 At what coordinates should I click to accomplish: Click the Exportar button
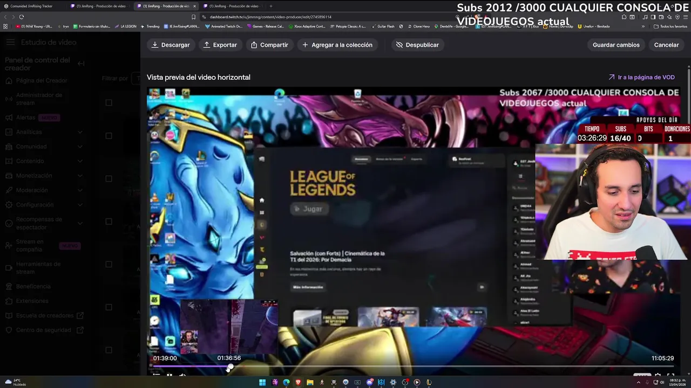pyautogui.click(x=220, y=45)
